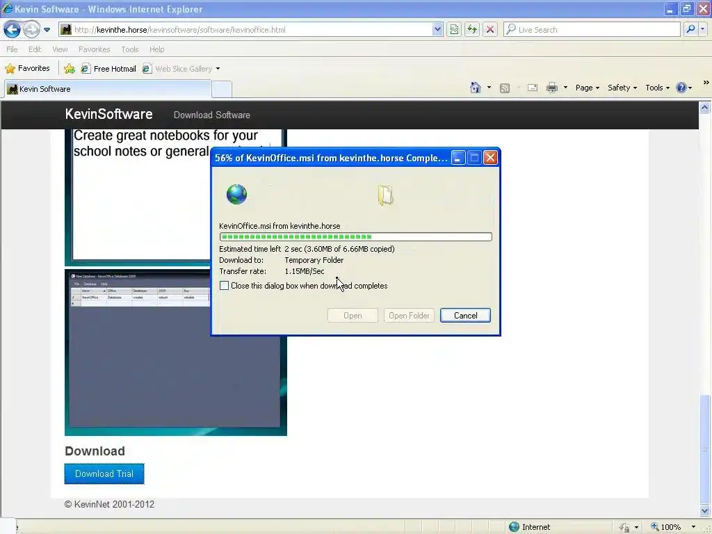This screenshot has height=534, width=712.
Task: Expand the zoom level dropdown arrow
Action: [693, 527]
